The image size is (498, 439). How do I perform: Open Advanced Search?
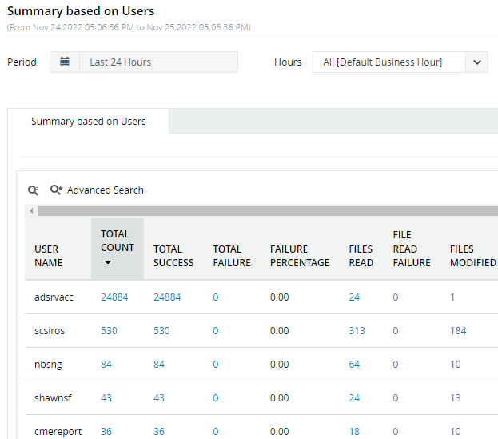point(97,190)
